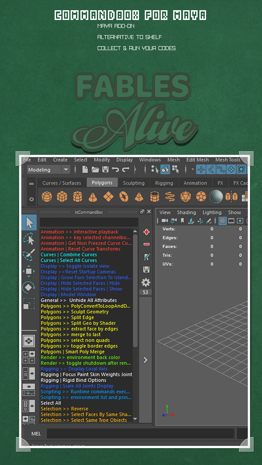Click the gray wireframe sphere shelf icon
The height and width of the screenshot is (465, 262).
[x=216, y=196]
